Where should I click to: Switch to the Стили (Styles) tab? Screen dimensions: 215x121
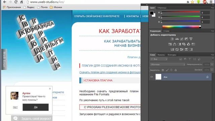[x=166, y=31]
